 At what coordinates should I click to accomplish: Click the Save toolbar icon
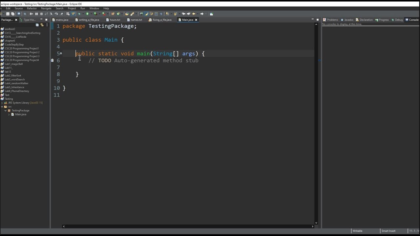coord(8,14)
